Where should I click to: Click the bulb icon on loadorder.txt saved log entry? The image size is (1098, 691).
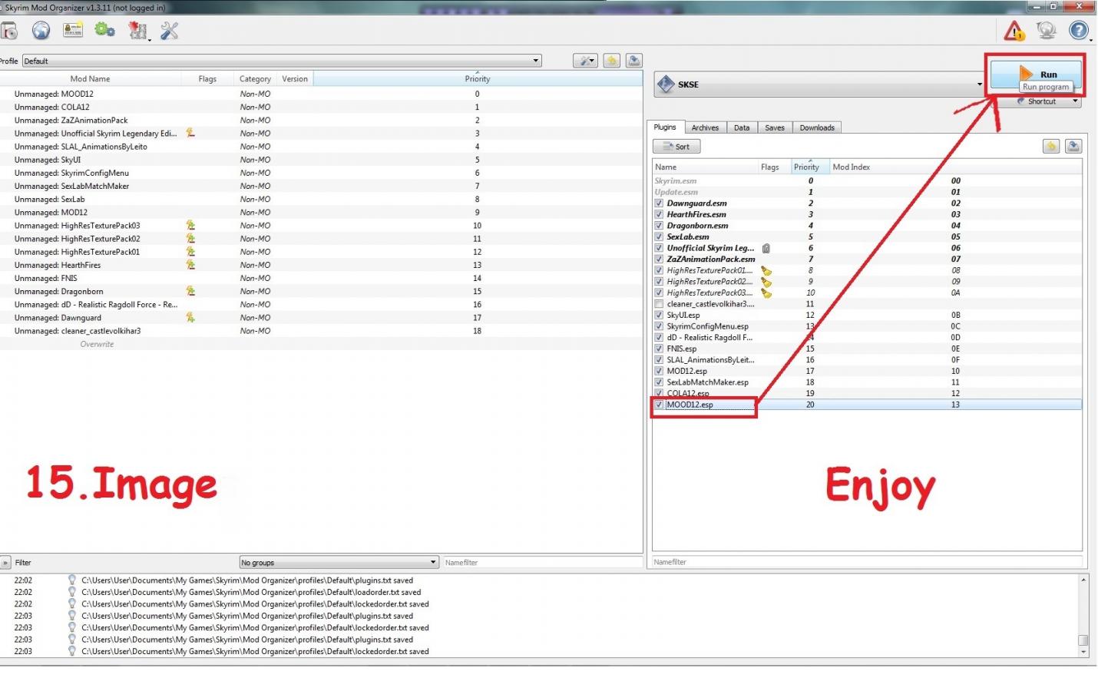coord(72,592)
